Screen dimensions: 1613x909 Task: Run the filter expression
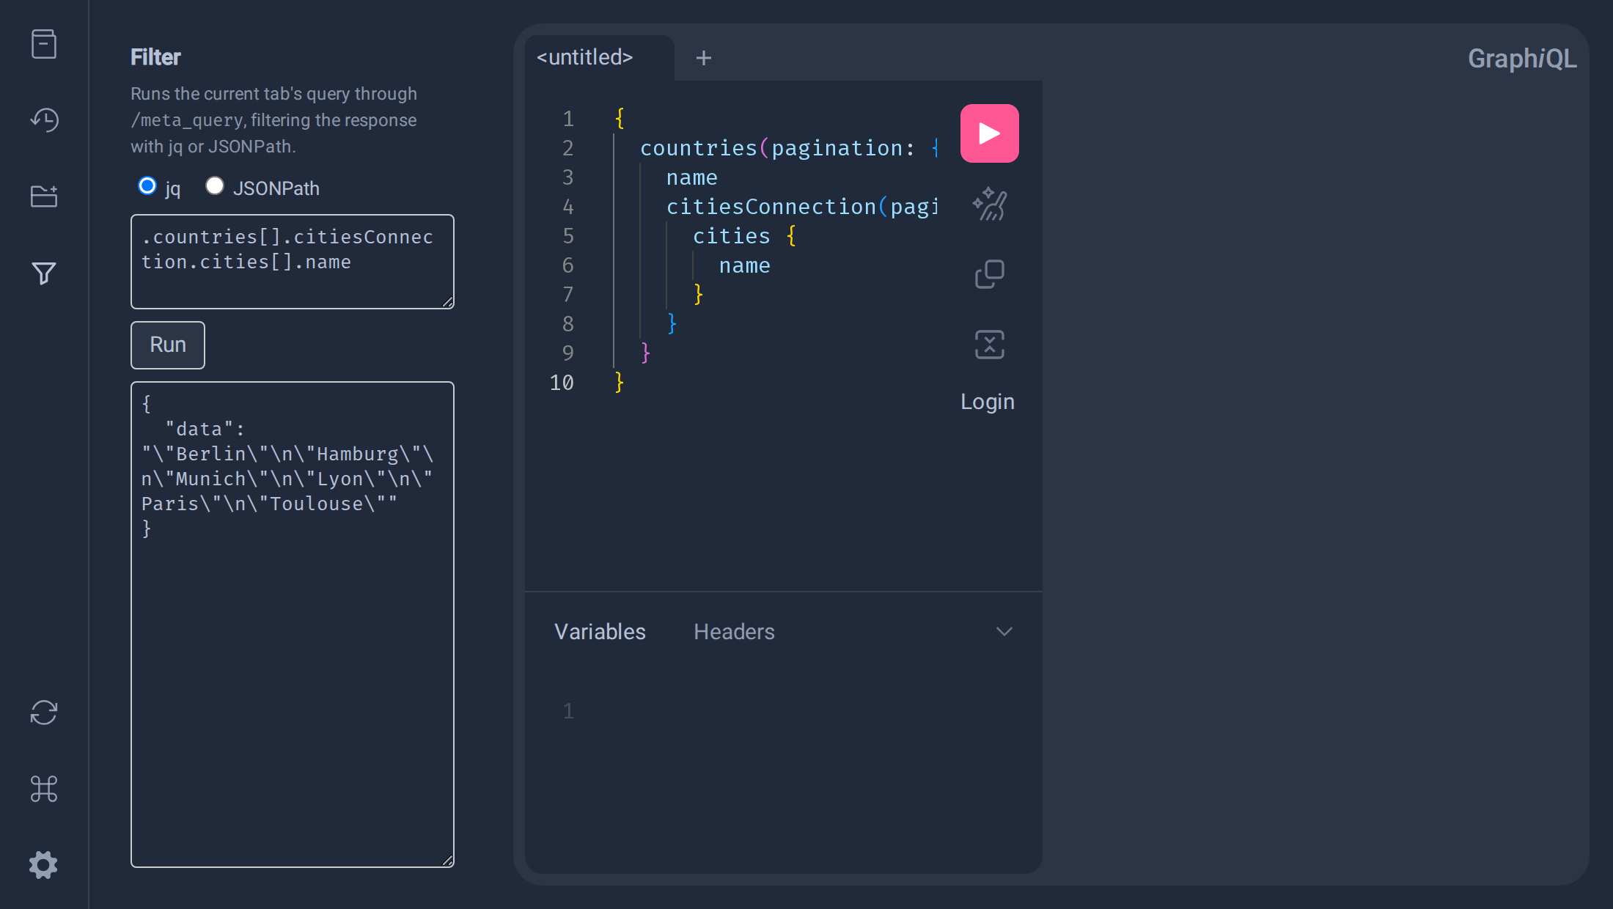[168, 345]
